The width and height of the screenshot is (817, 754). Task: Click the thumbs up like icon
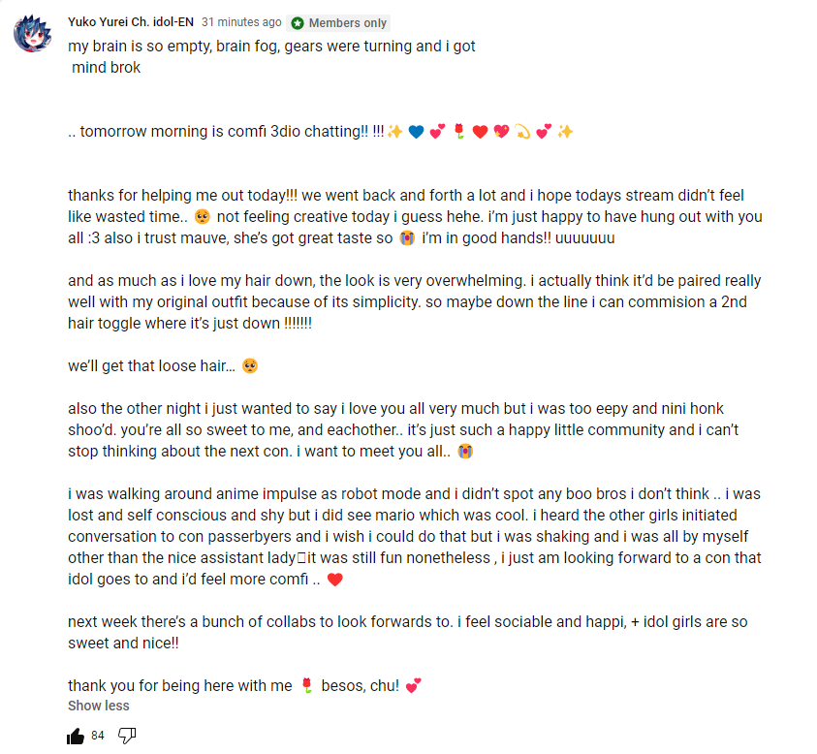tap(76, 736)
